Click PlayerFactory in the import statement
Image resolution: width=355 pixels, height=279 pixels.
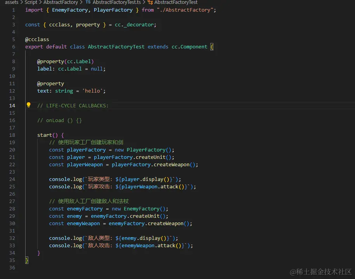tap(113, 10)
